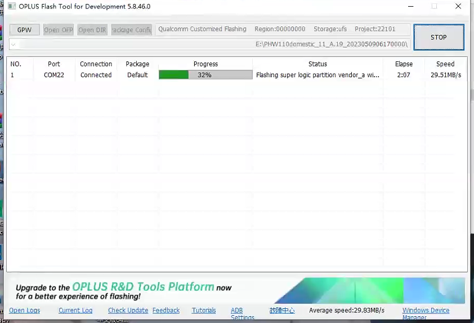This screenshot has height=323, width=474.
Task: Expand the firmware path dropdown arrow
Action: point(14,45)
